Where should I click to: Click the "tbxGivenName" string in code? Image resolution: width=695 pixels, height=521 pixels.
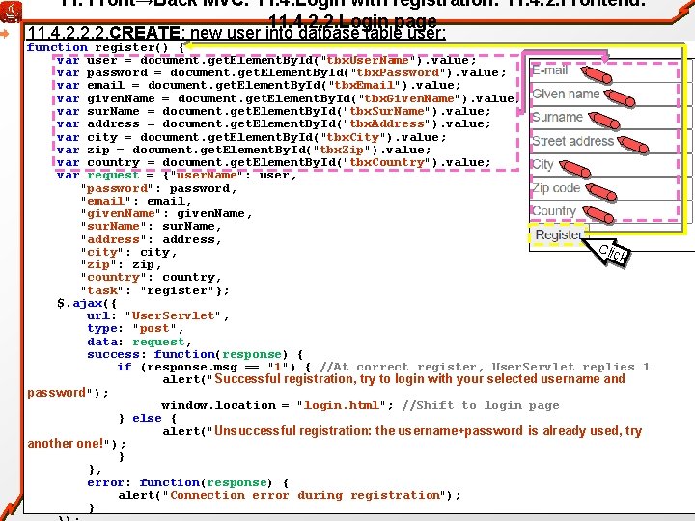click(x=413, y=98)
